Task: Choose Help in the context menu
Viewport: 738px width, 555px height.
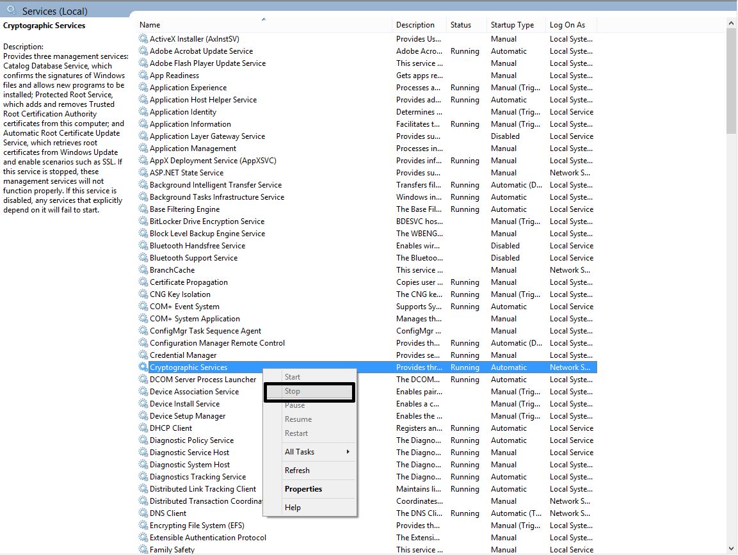Action: (310, 508)
